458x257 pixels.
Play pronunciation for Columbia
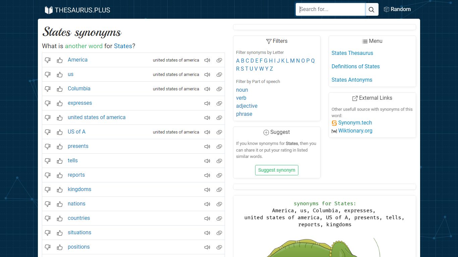click(207, 89)
